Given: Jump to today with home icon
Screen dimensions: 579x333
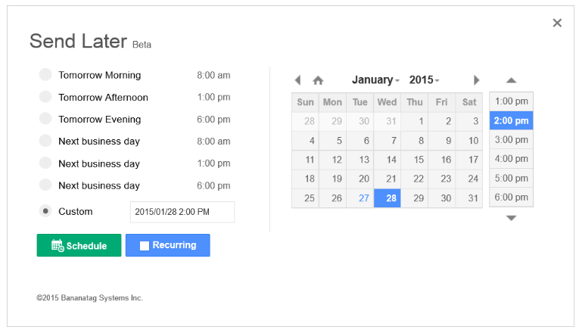Looking at the screenshot, I should tap(318, 80).
